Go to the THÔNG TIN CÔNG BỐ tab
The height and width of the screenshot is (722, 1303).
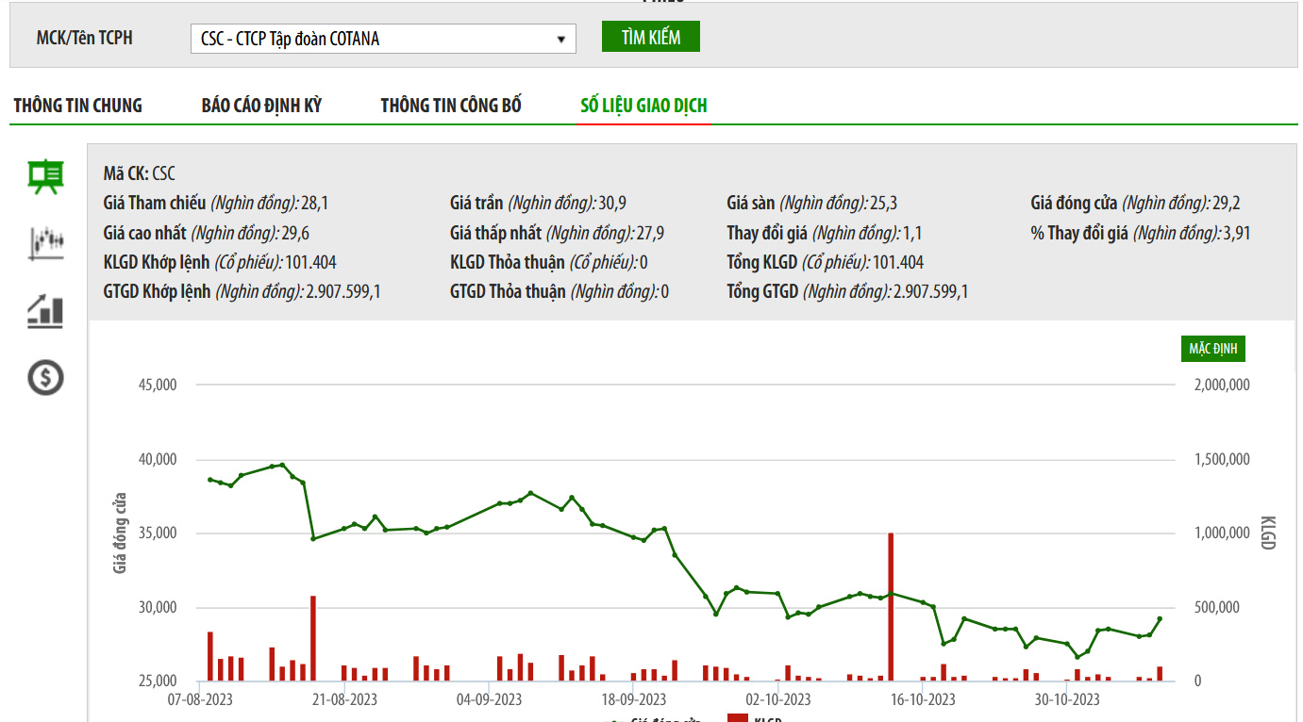click(451, 106)
